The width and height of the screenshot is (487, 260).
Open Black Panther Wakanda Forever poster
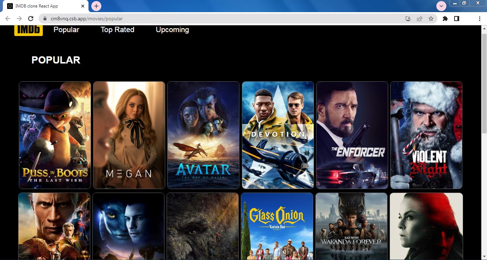(351, 226)
